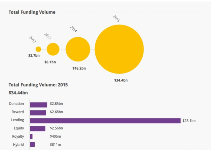The width and height of the screenshot is (211, 150).
Task: Select the Hybrid bar
Action: tap(32, 145)
